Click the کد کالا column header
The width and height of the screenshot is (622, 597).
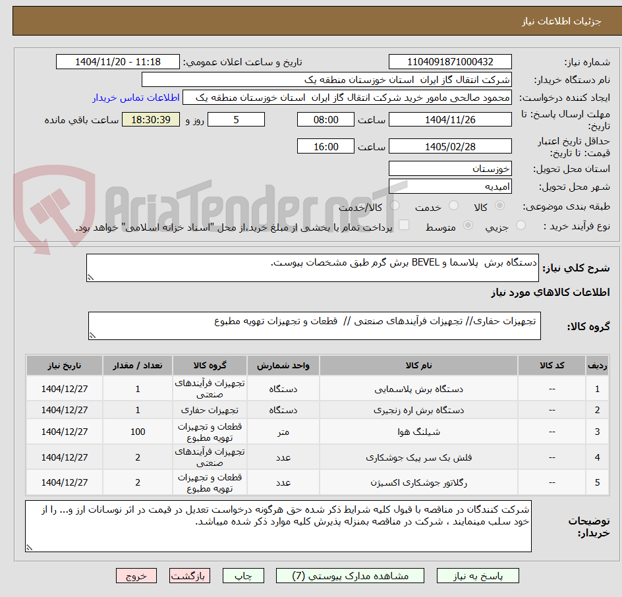coord(551,365)
